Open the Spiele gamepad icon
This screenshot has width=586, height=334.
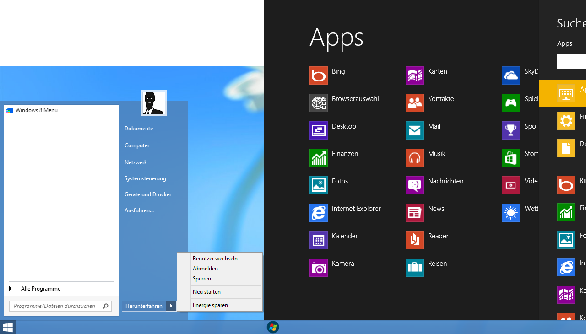coord(511,103)
